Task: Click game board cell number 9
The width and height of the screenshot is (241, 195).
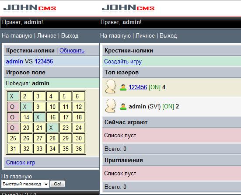Action: 39,107
